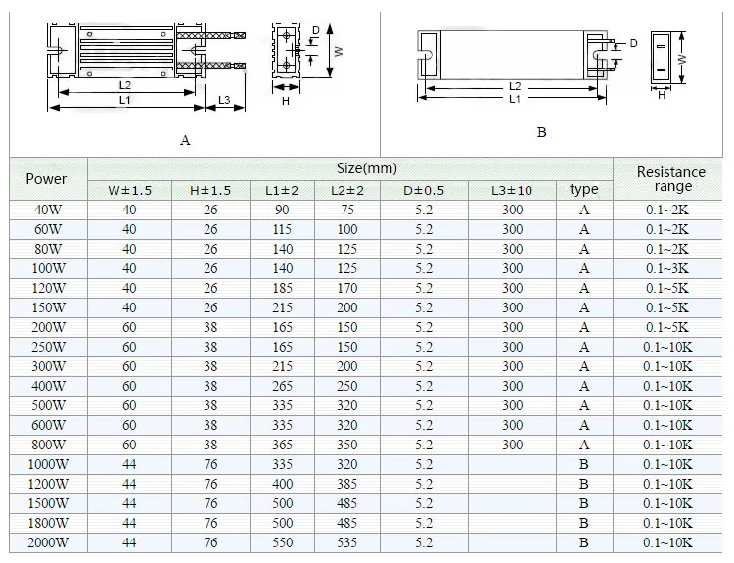Image resolution: width=734 pixels, height=563 pixels.
Task: Click L1 value '365' in 800W row
Action: click(282, 445)
